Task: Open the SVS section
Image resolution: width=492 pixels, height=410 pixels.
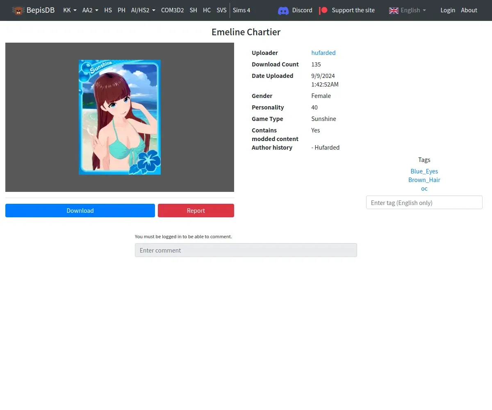Action: [221, 10]
